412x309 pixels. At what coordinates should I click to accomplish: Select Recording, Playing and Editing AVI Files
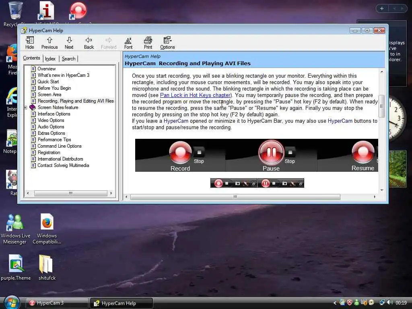pyautogui.click(x=76, y=101)
